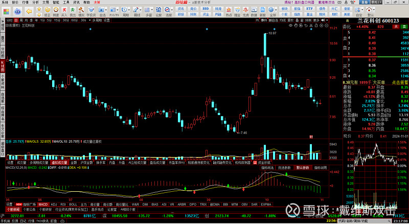Viewport: 409px width, 224px height.
Task: Open the 交易 menu
Action: [x=46, y=2]
